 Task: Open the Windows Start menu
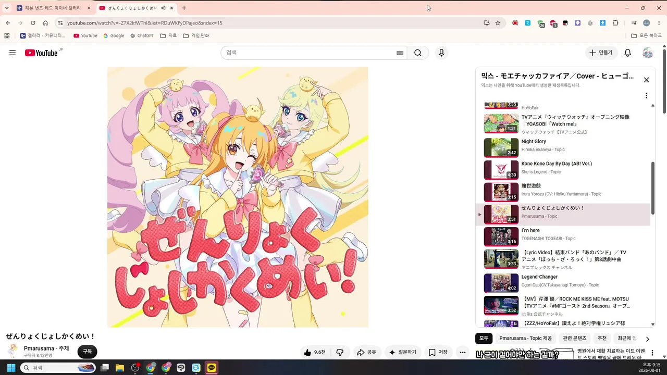11,368
